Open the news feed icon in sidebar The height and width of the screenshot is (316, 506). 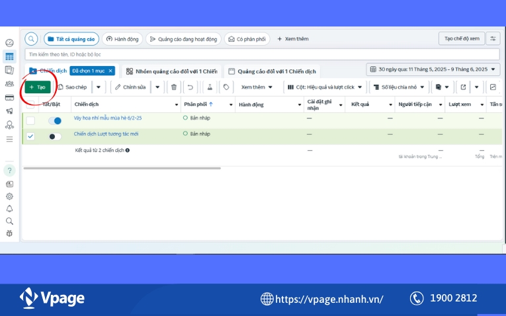pyautogui.click(x=9, y=184)
